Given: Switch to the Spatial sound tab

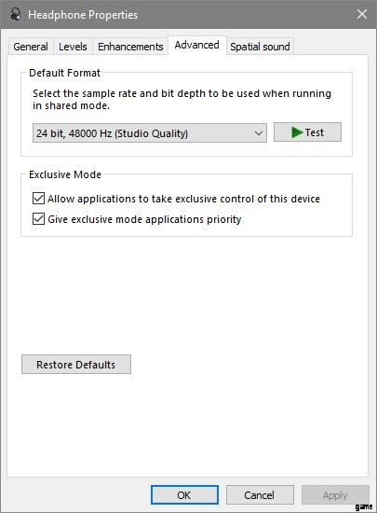Looking at the screenshot, I should pyautogui.click(x=260, y=47).
